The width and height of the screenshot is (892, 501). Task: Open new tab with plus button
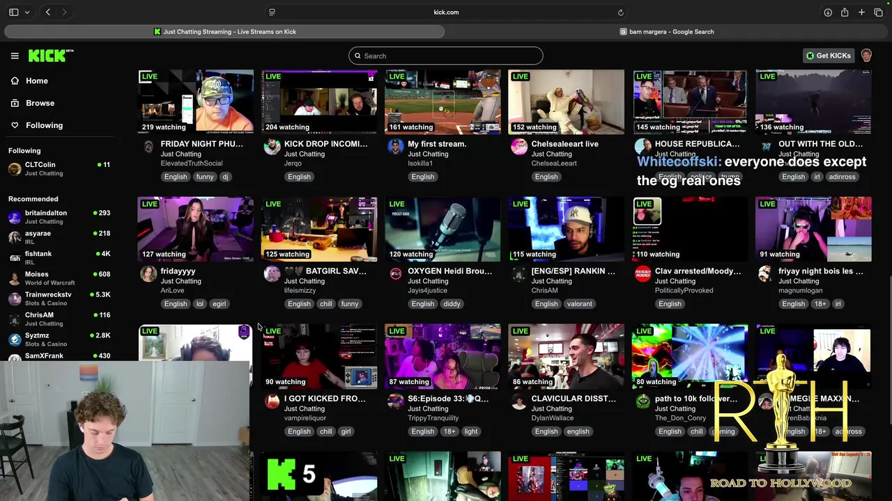point(861,12)
